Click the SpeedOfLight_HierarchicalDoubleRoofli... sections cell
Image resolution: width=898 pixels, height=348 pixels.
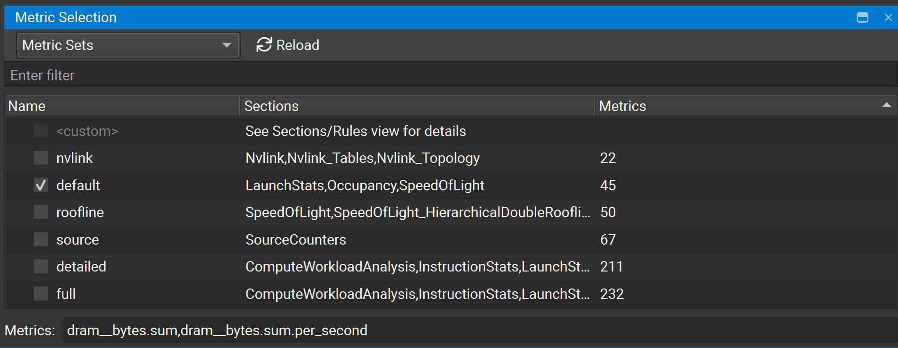418,212
